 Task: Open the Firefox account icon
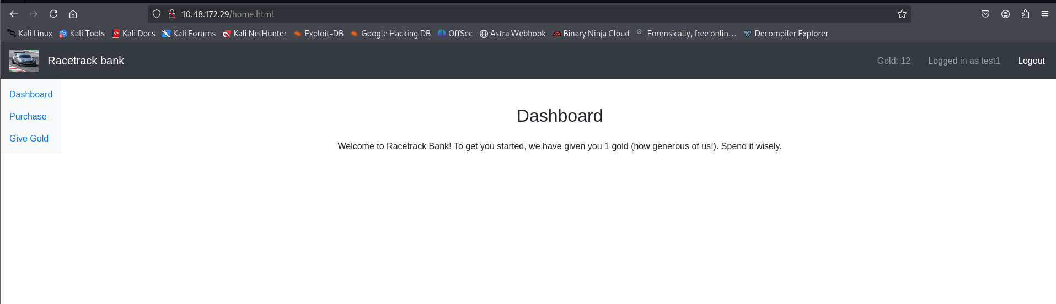coord(1005,14)
